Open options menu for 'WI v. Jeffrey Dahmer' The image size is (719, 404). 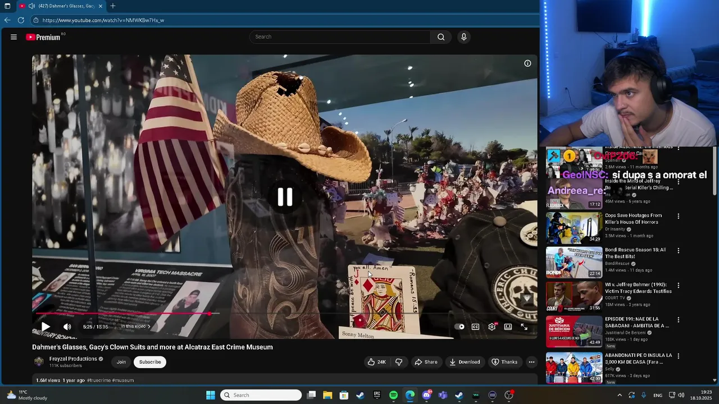click(x=678, y=286)
